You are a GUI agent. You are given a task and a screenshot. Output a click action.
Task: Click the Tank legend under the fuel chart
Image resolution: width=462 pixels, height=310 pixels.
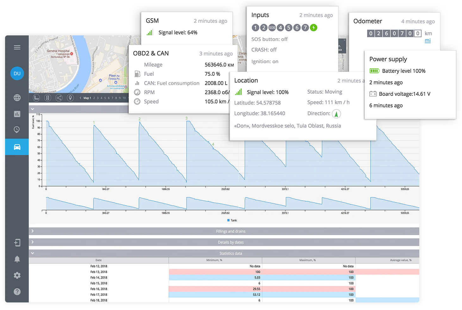pyautogui.click(x=232, y=220)
